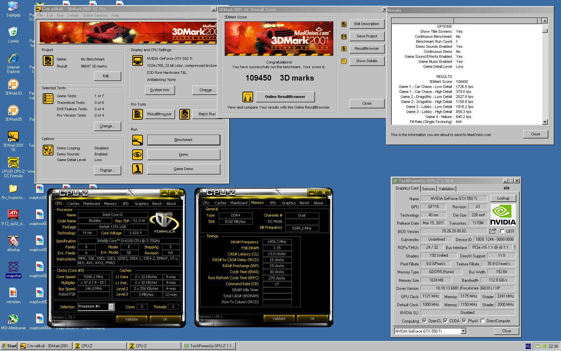
Task: Toggle the DirectCompute checkbox
Action: click(483, 321)
